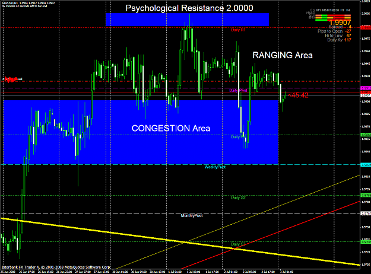Click the Interbank FX Trader 4 copyright text
Viewport: 371px width, 274px height.
(56, 267)
